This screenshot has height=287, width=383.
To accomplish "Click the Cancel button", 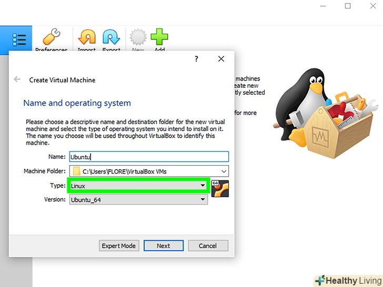I will 208,245.
